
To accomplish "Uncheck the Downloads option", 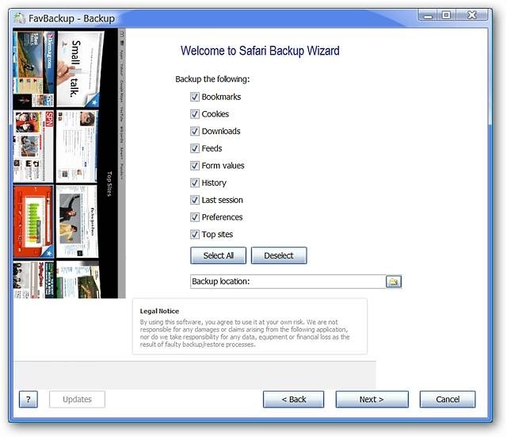I will click(195, 131).
